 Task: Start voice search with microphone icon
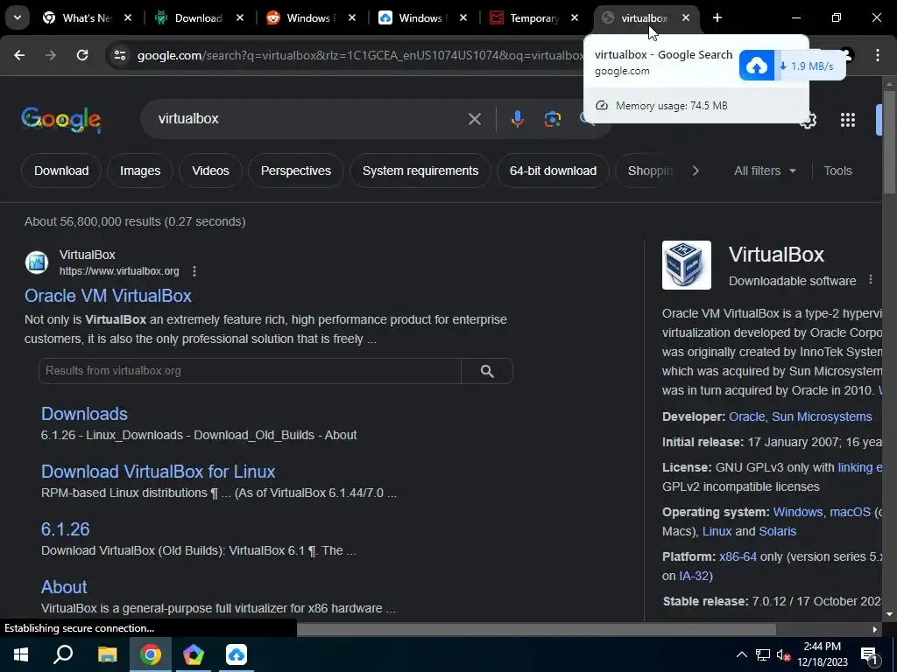click(517, 119)
